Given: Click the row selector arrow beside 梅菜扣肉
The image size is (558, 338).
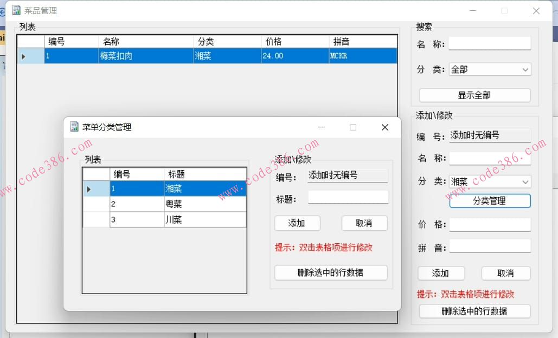Looking at the screenshot, I should pyautogui.click(x=23, y=56).
